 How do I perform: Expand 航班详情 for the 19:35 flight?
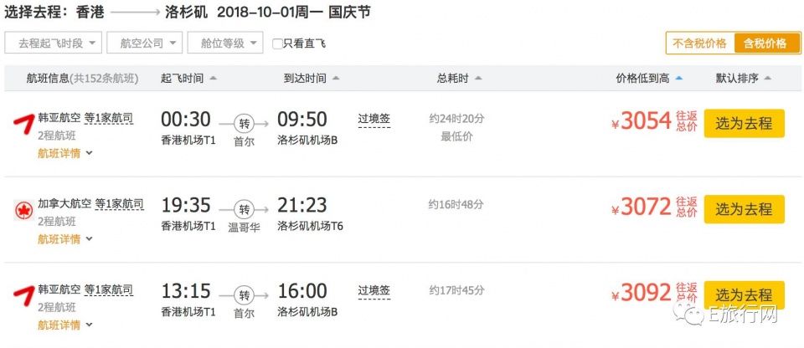coord(65,239)
